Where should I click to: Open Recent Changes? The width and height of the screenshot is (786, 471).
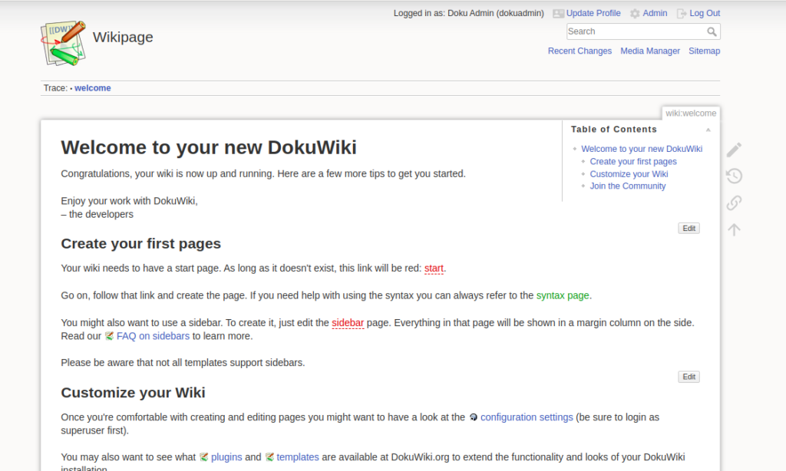[x=580, y=51]
